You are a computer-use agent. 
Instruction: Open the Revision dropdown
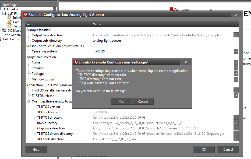pyautogui.click(x=236, y=68)
